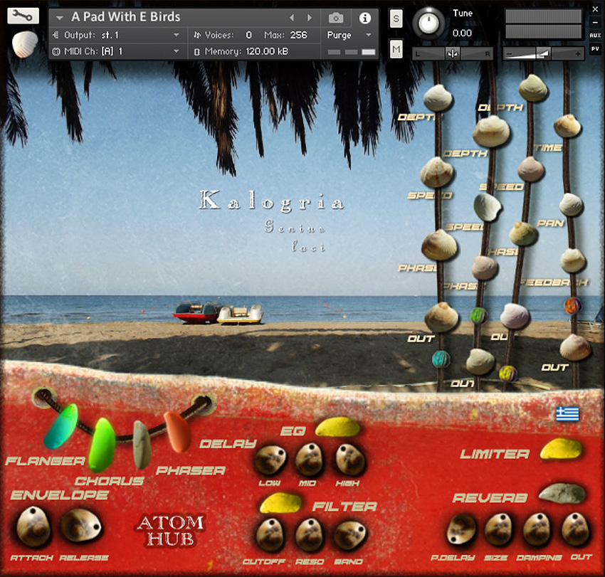Click the Max voices value 256
Viewport: 605px width, 577px height.
298,35
